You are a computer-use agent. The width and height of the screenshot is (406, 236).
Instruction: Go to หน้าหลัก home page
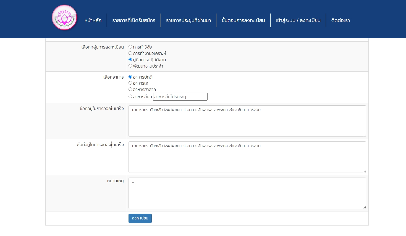coord(93,20)
